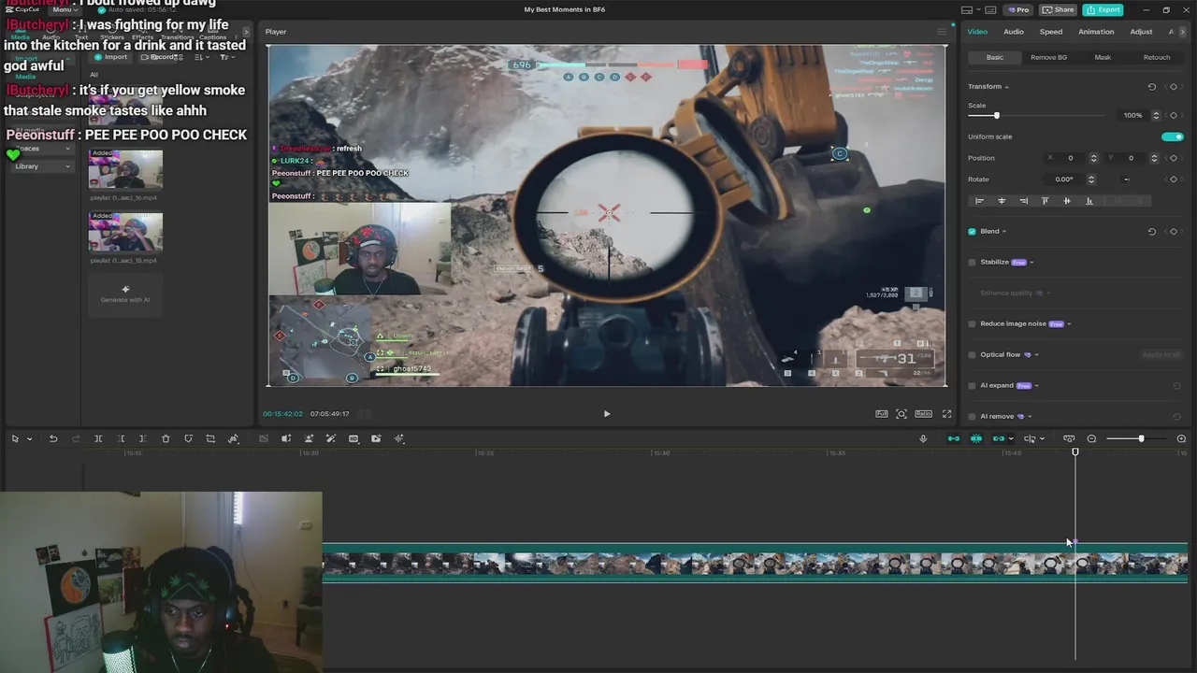Toggle the Blend checkbox
The image size is (1197, 673).
pyautogui.click(x=973, y=232)
